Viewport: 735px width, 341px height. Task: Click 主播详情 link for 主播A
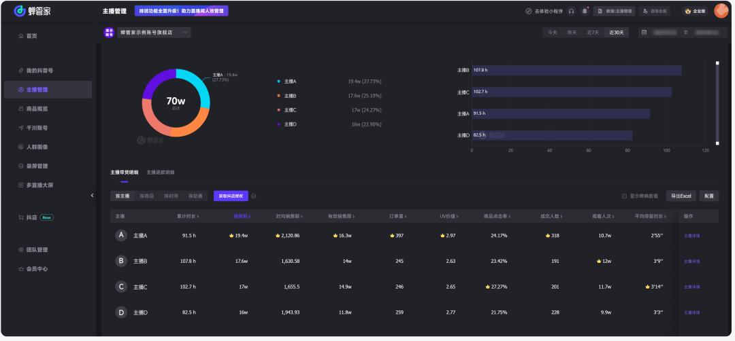(691, 236)
